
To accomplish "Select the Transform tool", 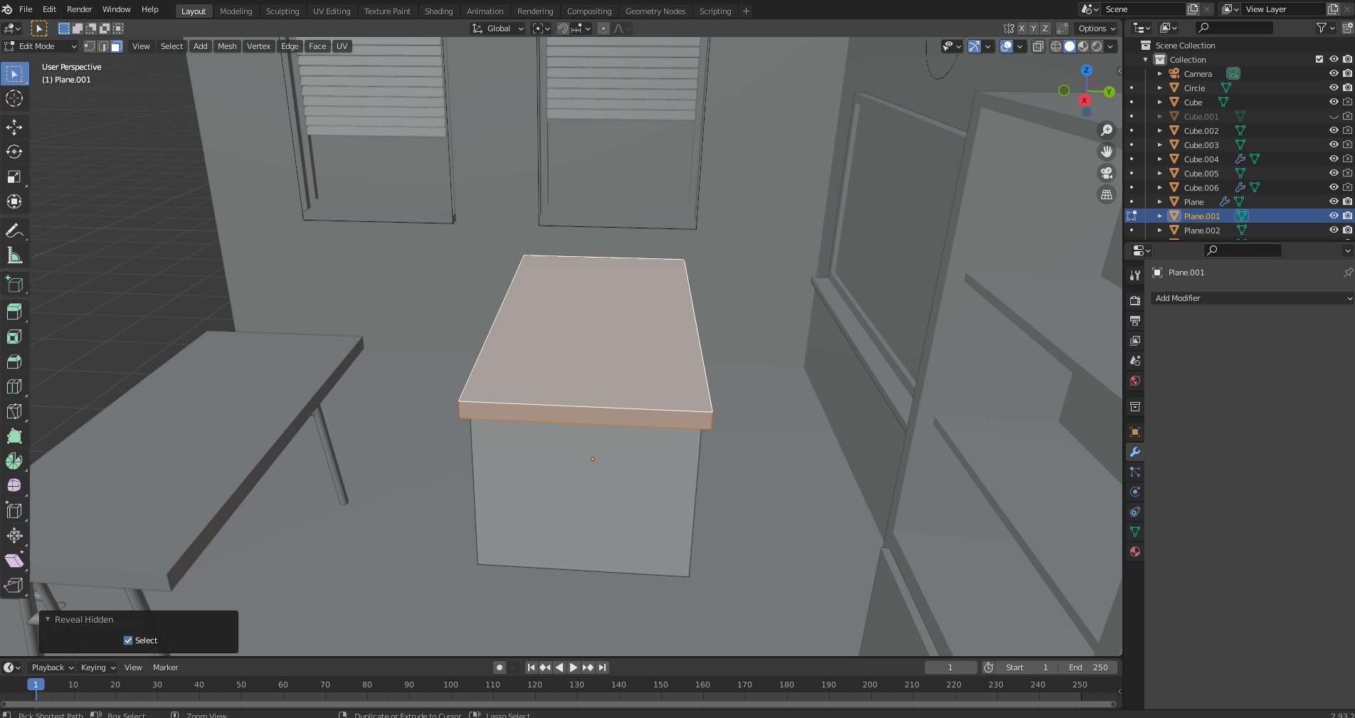I will (x=14, y=202).
